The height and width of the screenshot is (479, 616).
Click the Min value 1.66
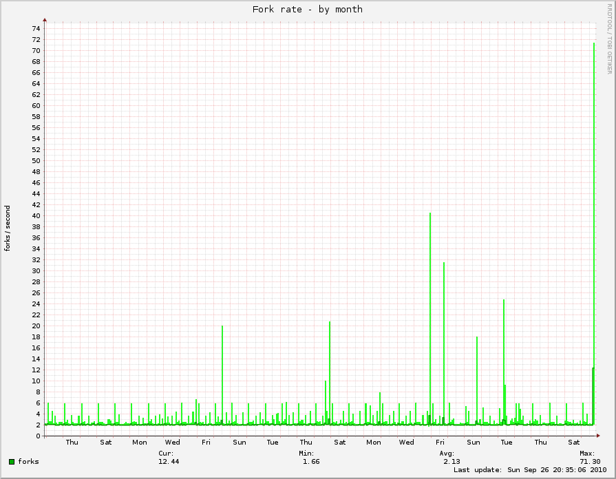311,461
